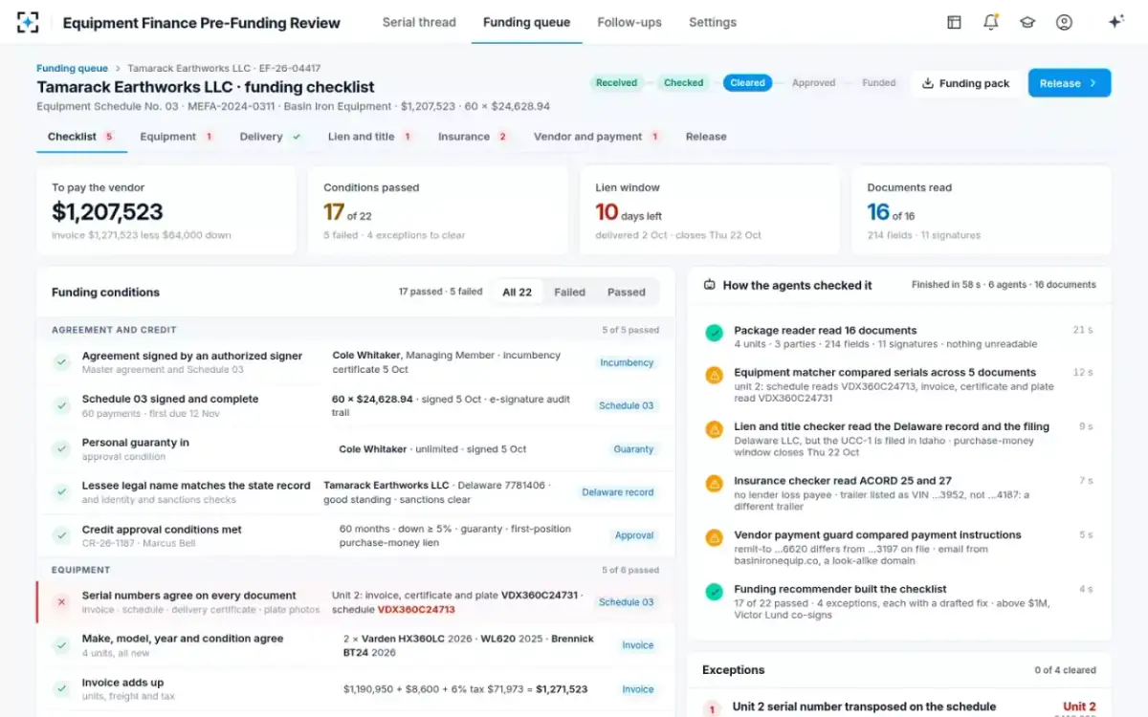Open the layout panel icon

[954, 22]
